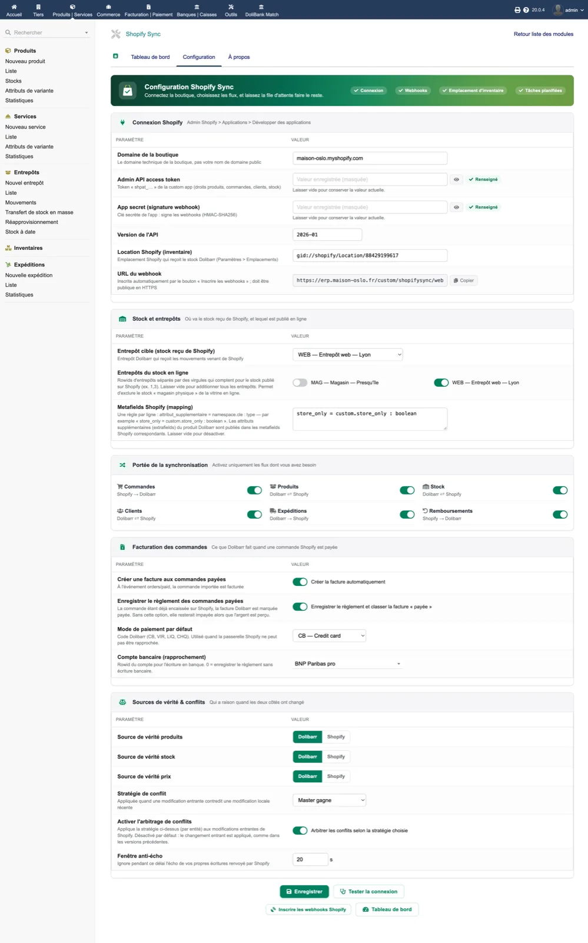Screen dimensions: 588x943
Task: Click the print icon in top bar
Action: 517,10
